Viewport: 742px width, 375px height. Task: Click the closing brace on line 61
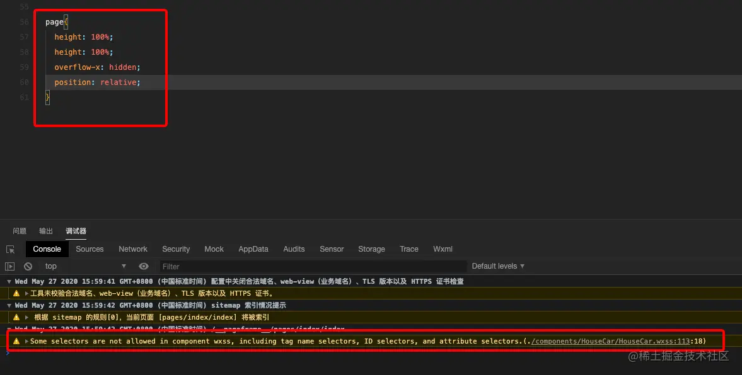[x=47, y=98]
